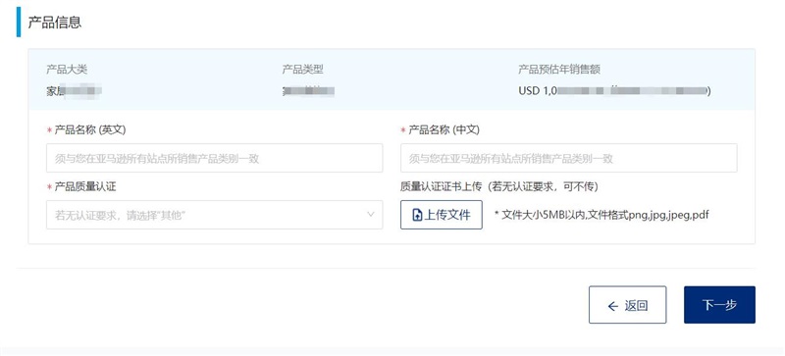
Task: Proceed with the 下一步 button
Action: click(719, 305)
